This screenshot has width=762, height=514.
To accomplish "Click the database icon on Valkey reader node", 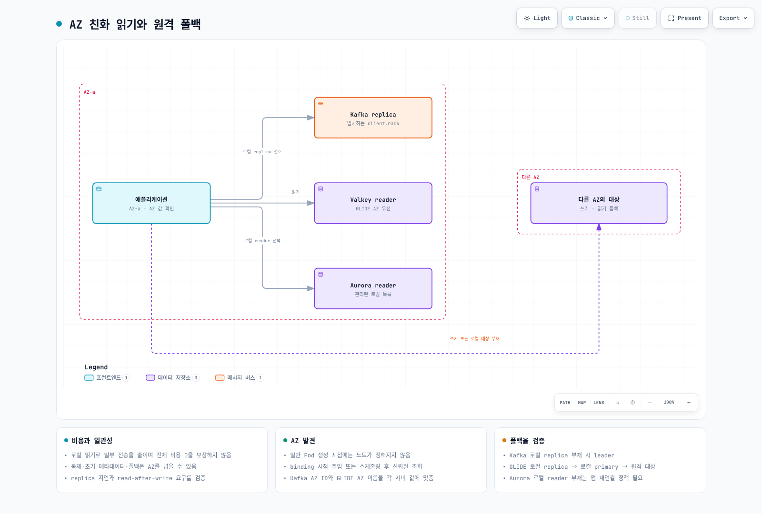I will (x=321, y=189).
